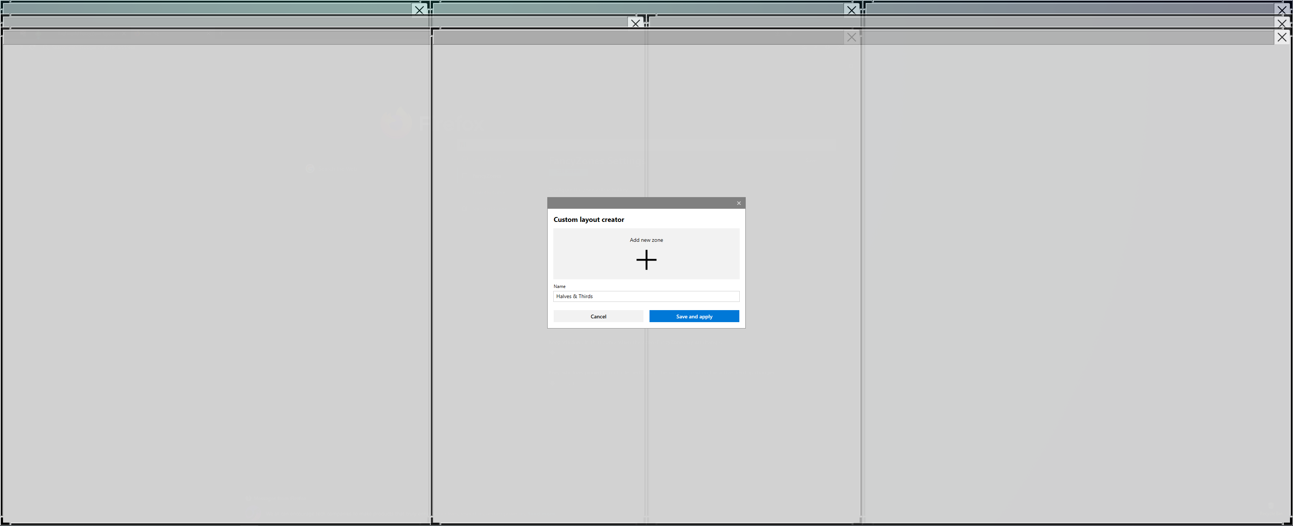Viewport: 1293px width, 526px height.
Task: Remove the second-row right-half zone via its X
Action: pyautogui.click(x=1281, y=23)
